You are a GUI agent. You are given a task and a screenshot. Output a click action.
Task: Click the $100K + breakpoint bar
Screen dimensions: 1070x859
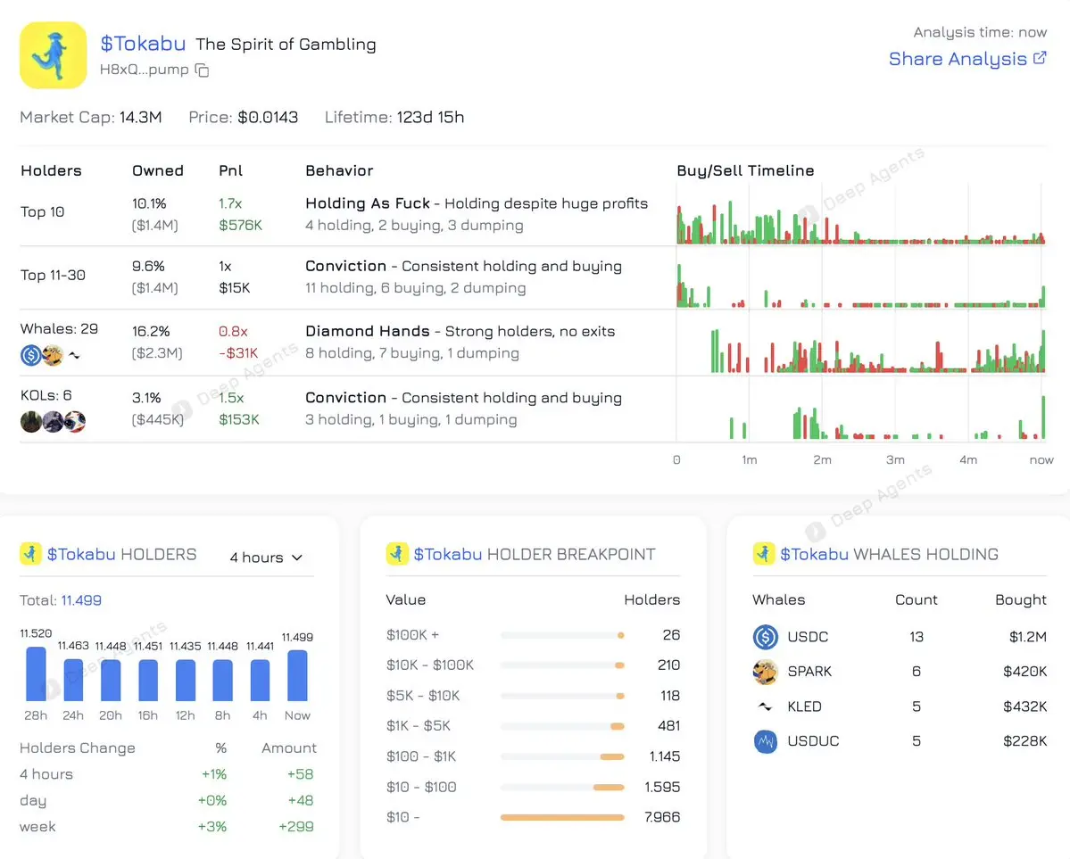[562, 635]
